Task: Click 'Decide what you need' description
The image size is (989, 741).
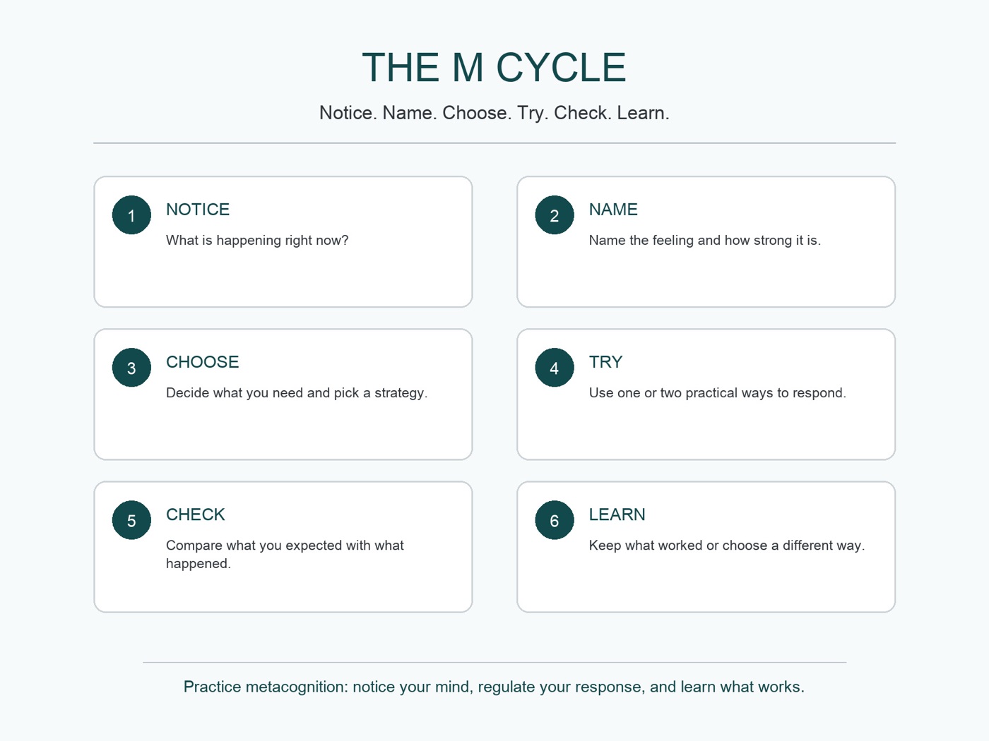Action: (297, 393)
